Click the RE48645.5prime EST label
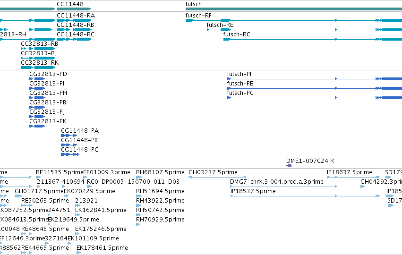The image size is (402, 255). (x=45, y=229)
